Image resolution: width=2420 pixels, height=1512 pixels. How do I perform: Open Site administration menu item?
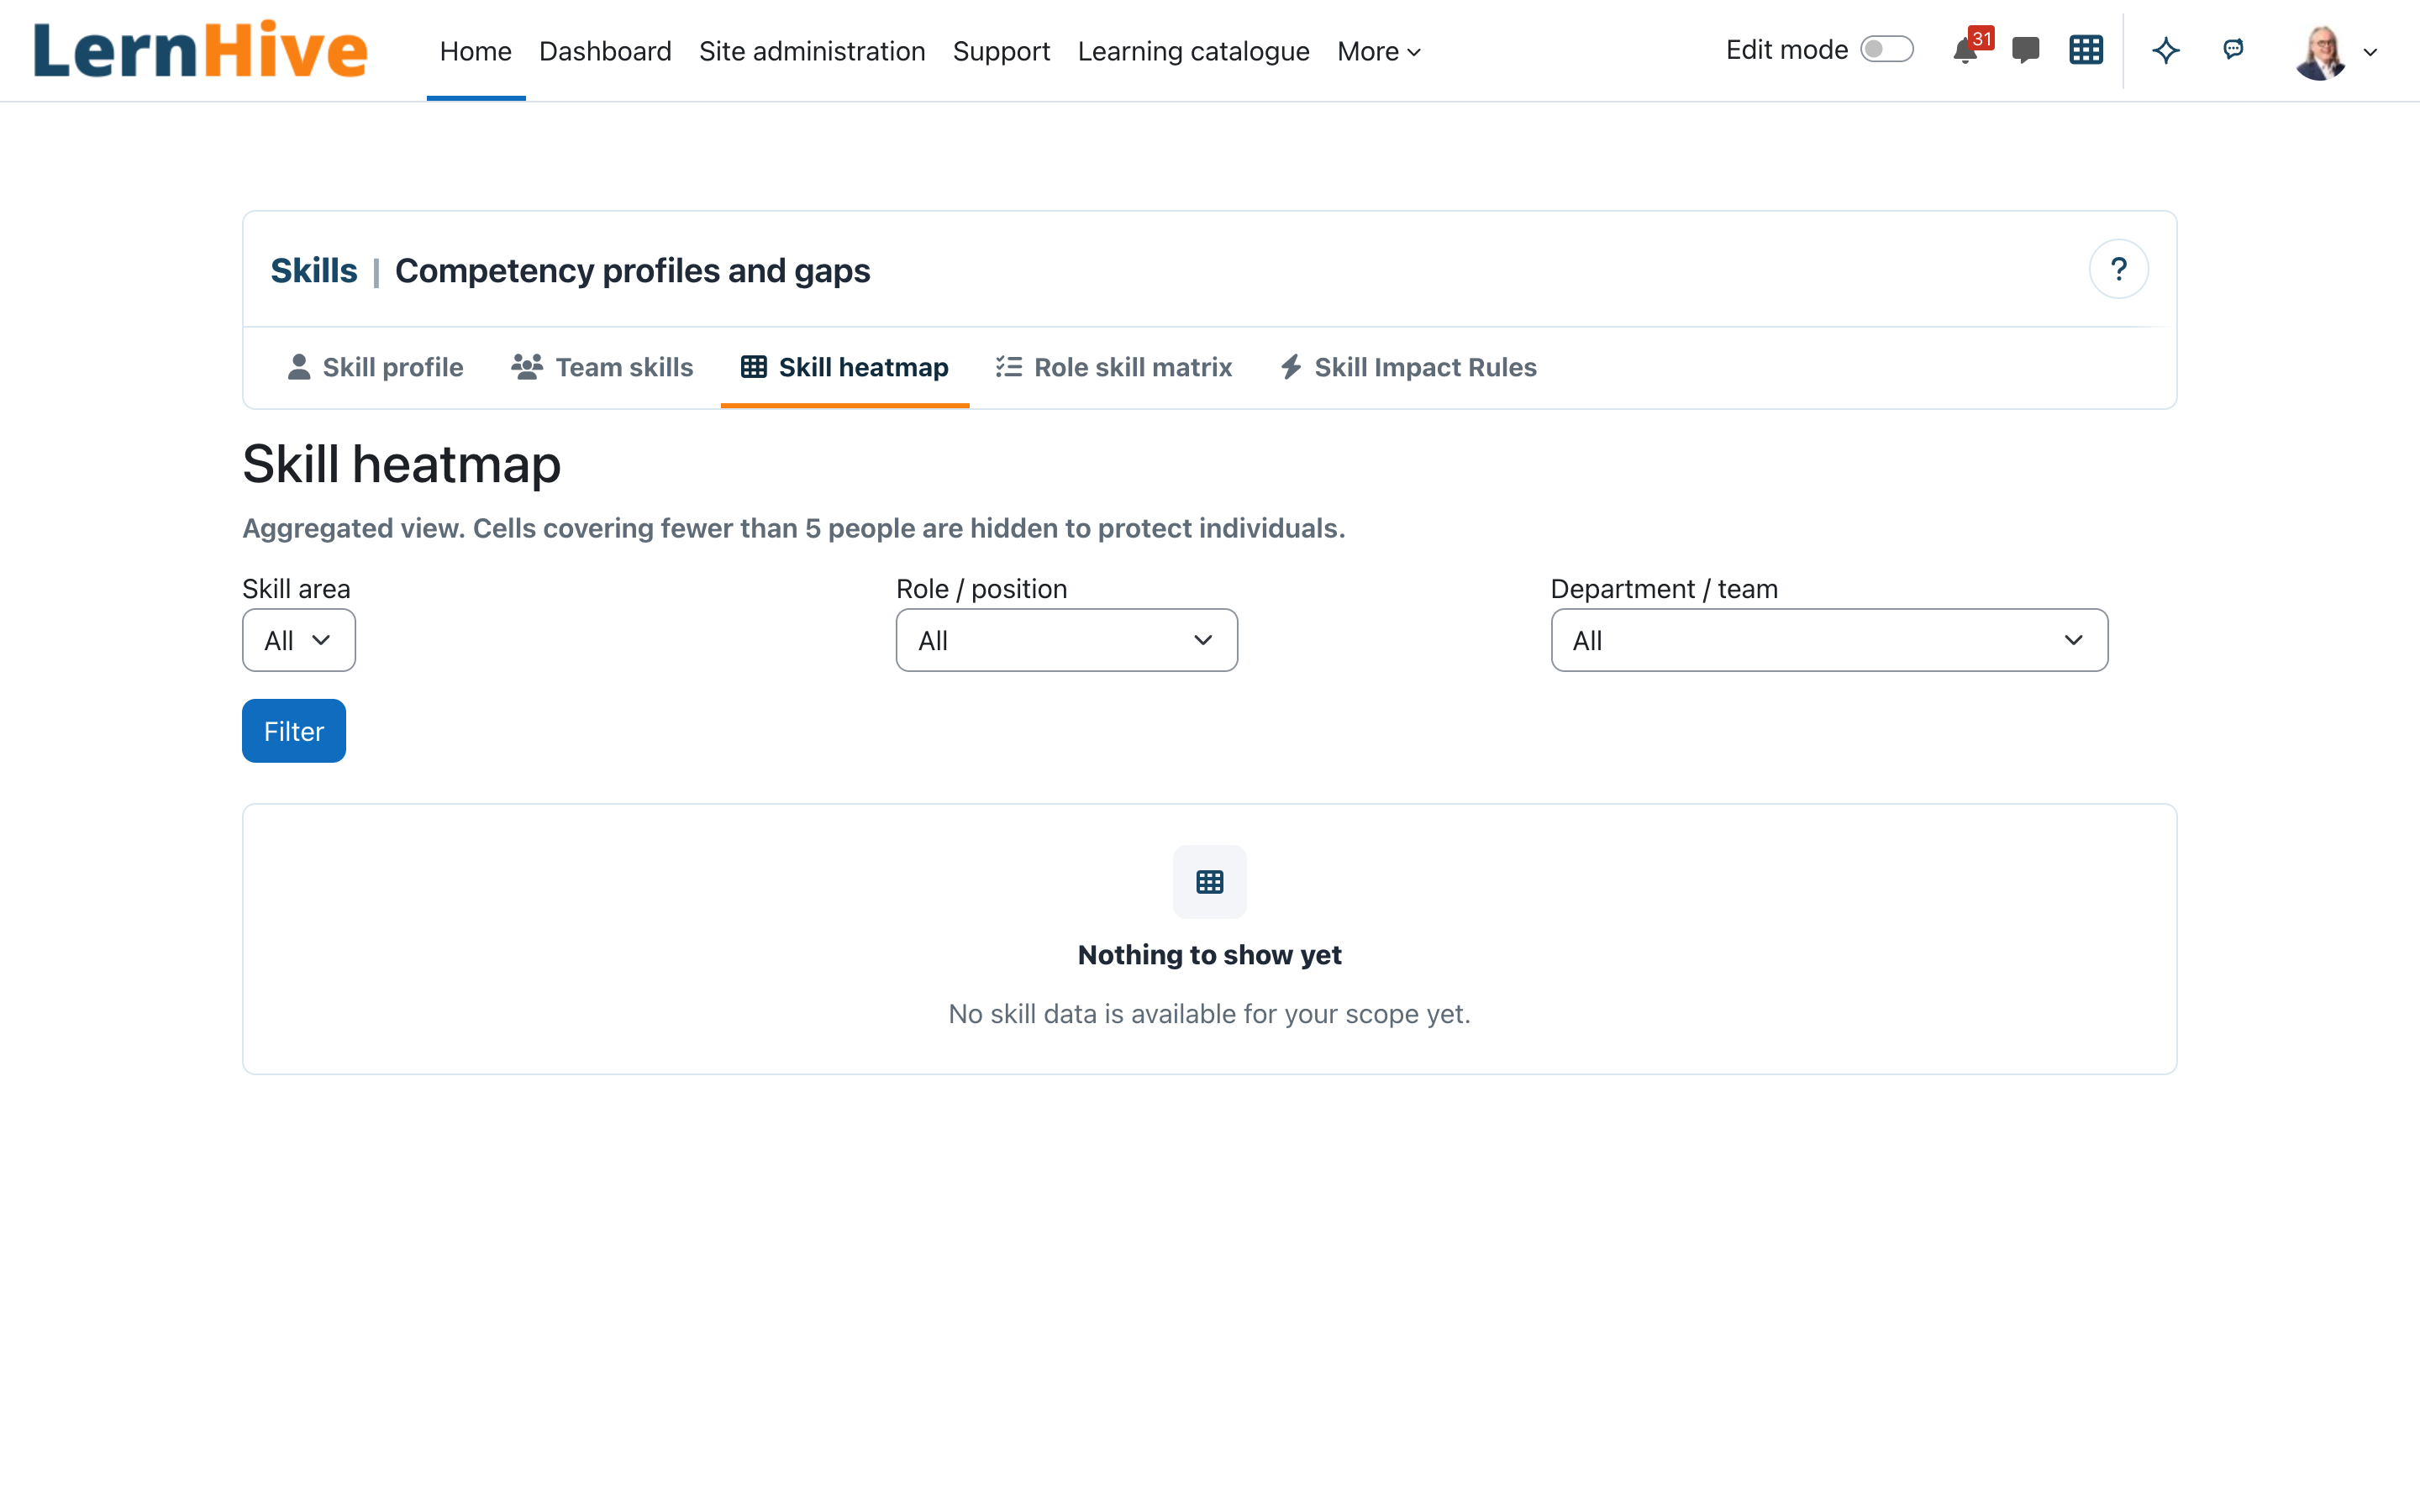tap(812, 51)
